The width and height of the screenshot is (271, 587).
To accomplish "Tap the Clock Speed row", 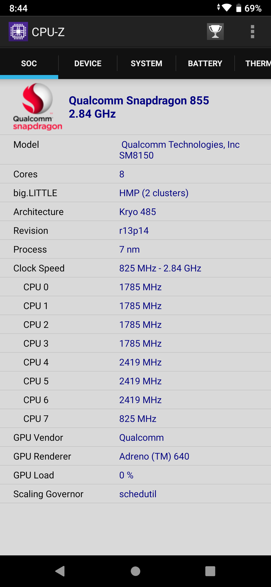I will pyautogui.click(x=135, y=268).
